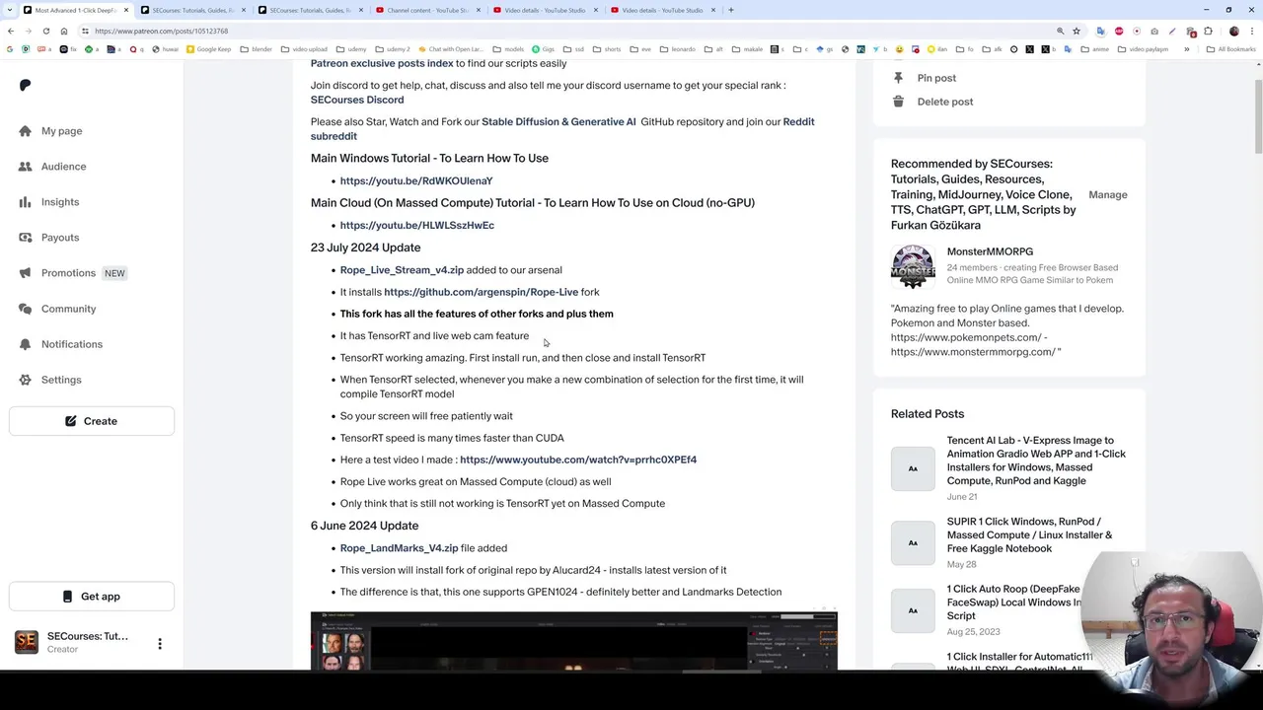The image size is (1263, 710).
Task: Open the creator account three-dot menu
Action: click(x=160, y=644)
